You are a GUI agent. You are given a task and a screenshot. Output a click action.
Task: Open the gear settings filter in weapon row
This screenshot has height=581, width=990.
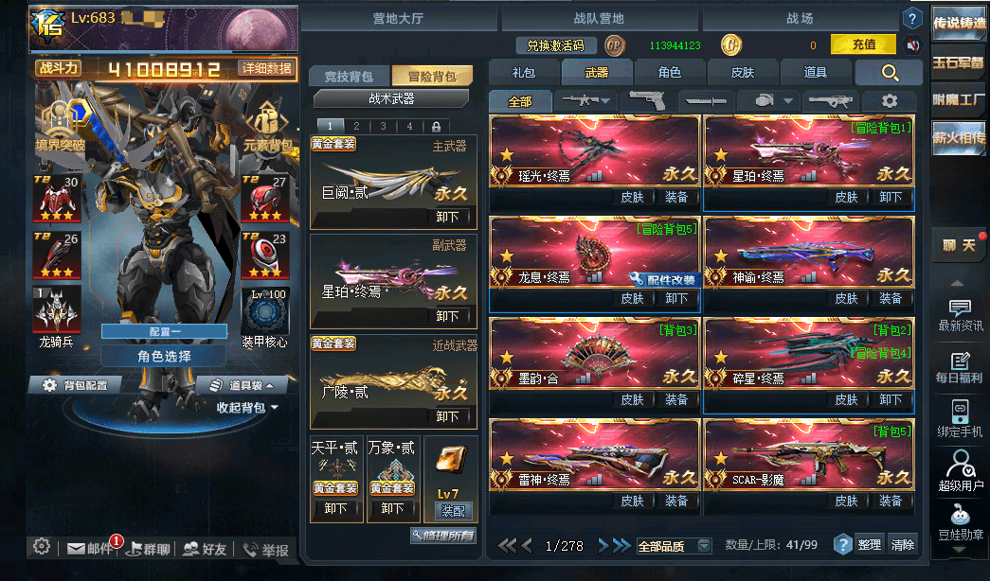(890, 101)
